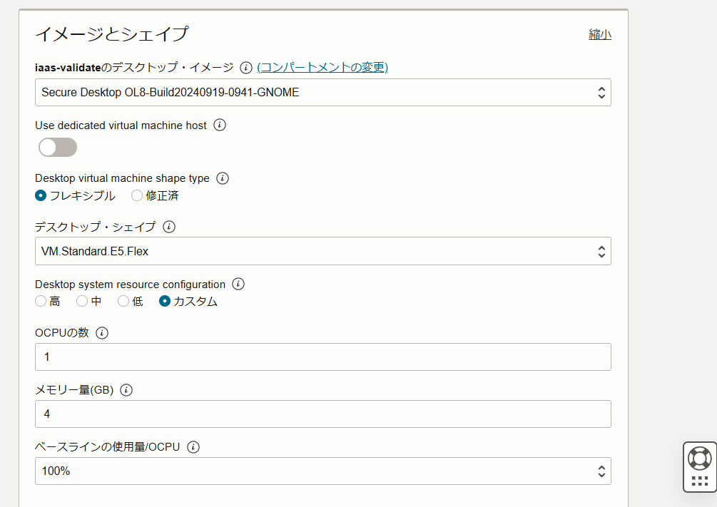The width and height of the screenshot is (717, 507).
Task: Select the メモリー量(GB) value field
Action: point(322,414)
